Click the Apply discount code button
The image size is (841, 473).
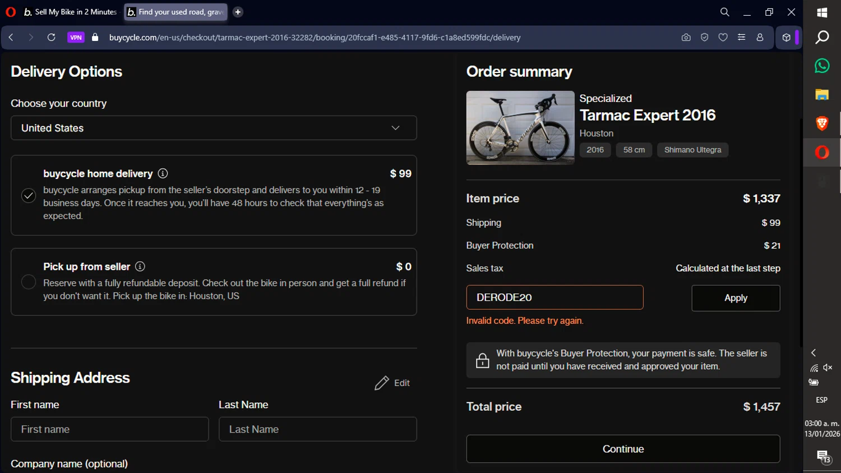[736, 298]
